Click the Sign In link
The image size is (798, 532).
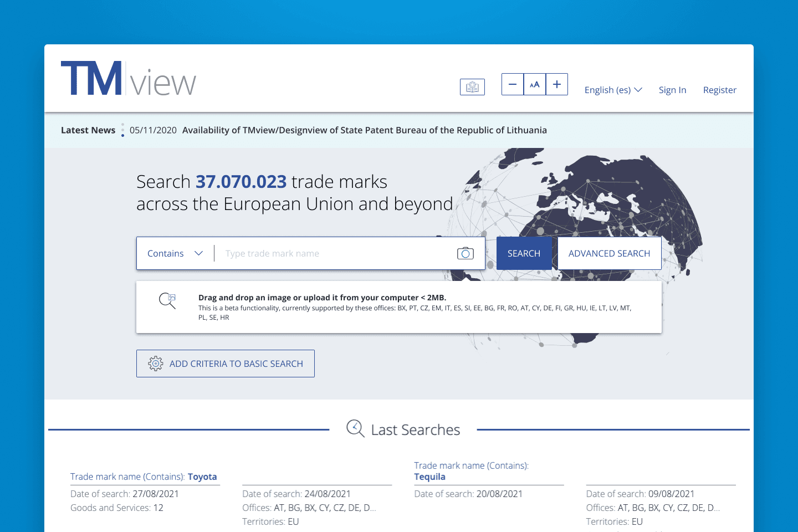pyautogui.click(x=672, y=90)
